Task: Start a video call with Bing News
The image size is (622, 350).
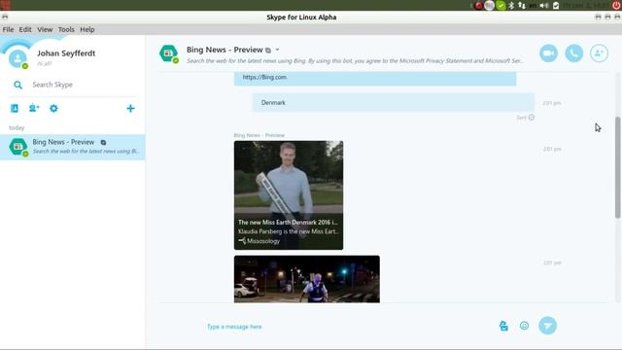Action: tap(548, 53)
